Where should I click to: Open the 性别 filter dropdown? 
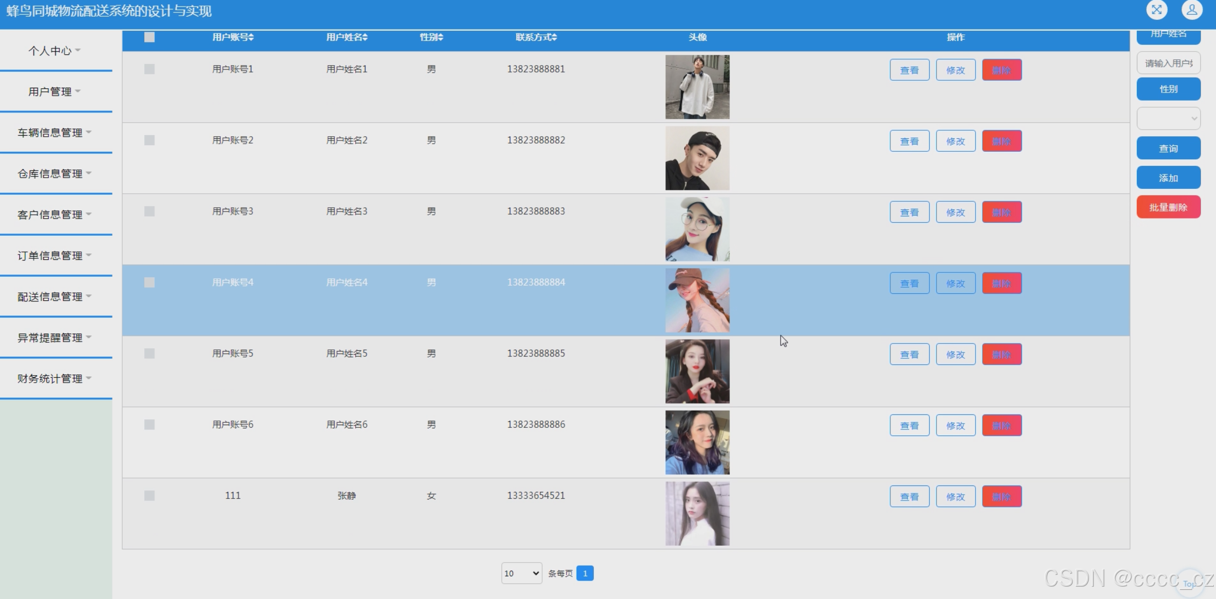1168,118
